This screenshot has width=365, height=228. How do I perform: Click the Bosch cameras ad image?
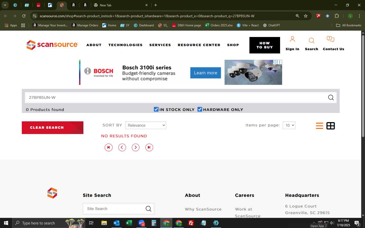[x=253, y=72]
